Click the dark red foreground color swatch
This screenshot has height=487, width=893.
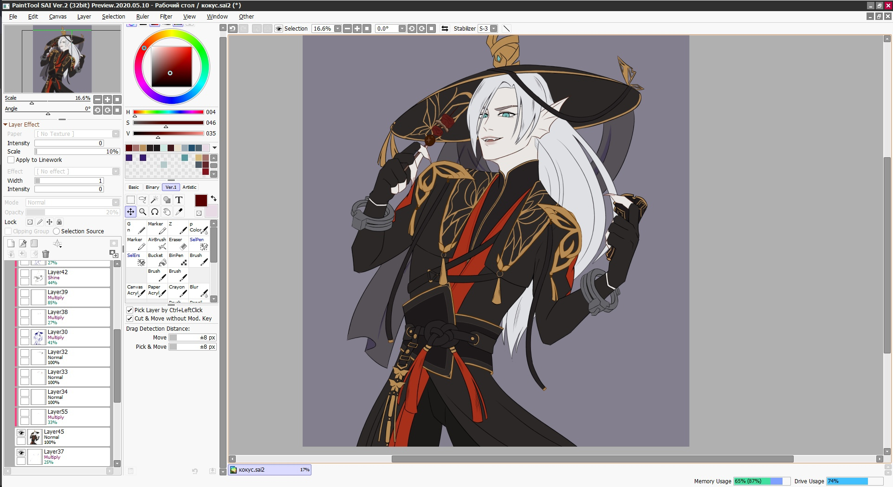[x=201, y=200]
